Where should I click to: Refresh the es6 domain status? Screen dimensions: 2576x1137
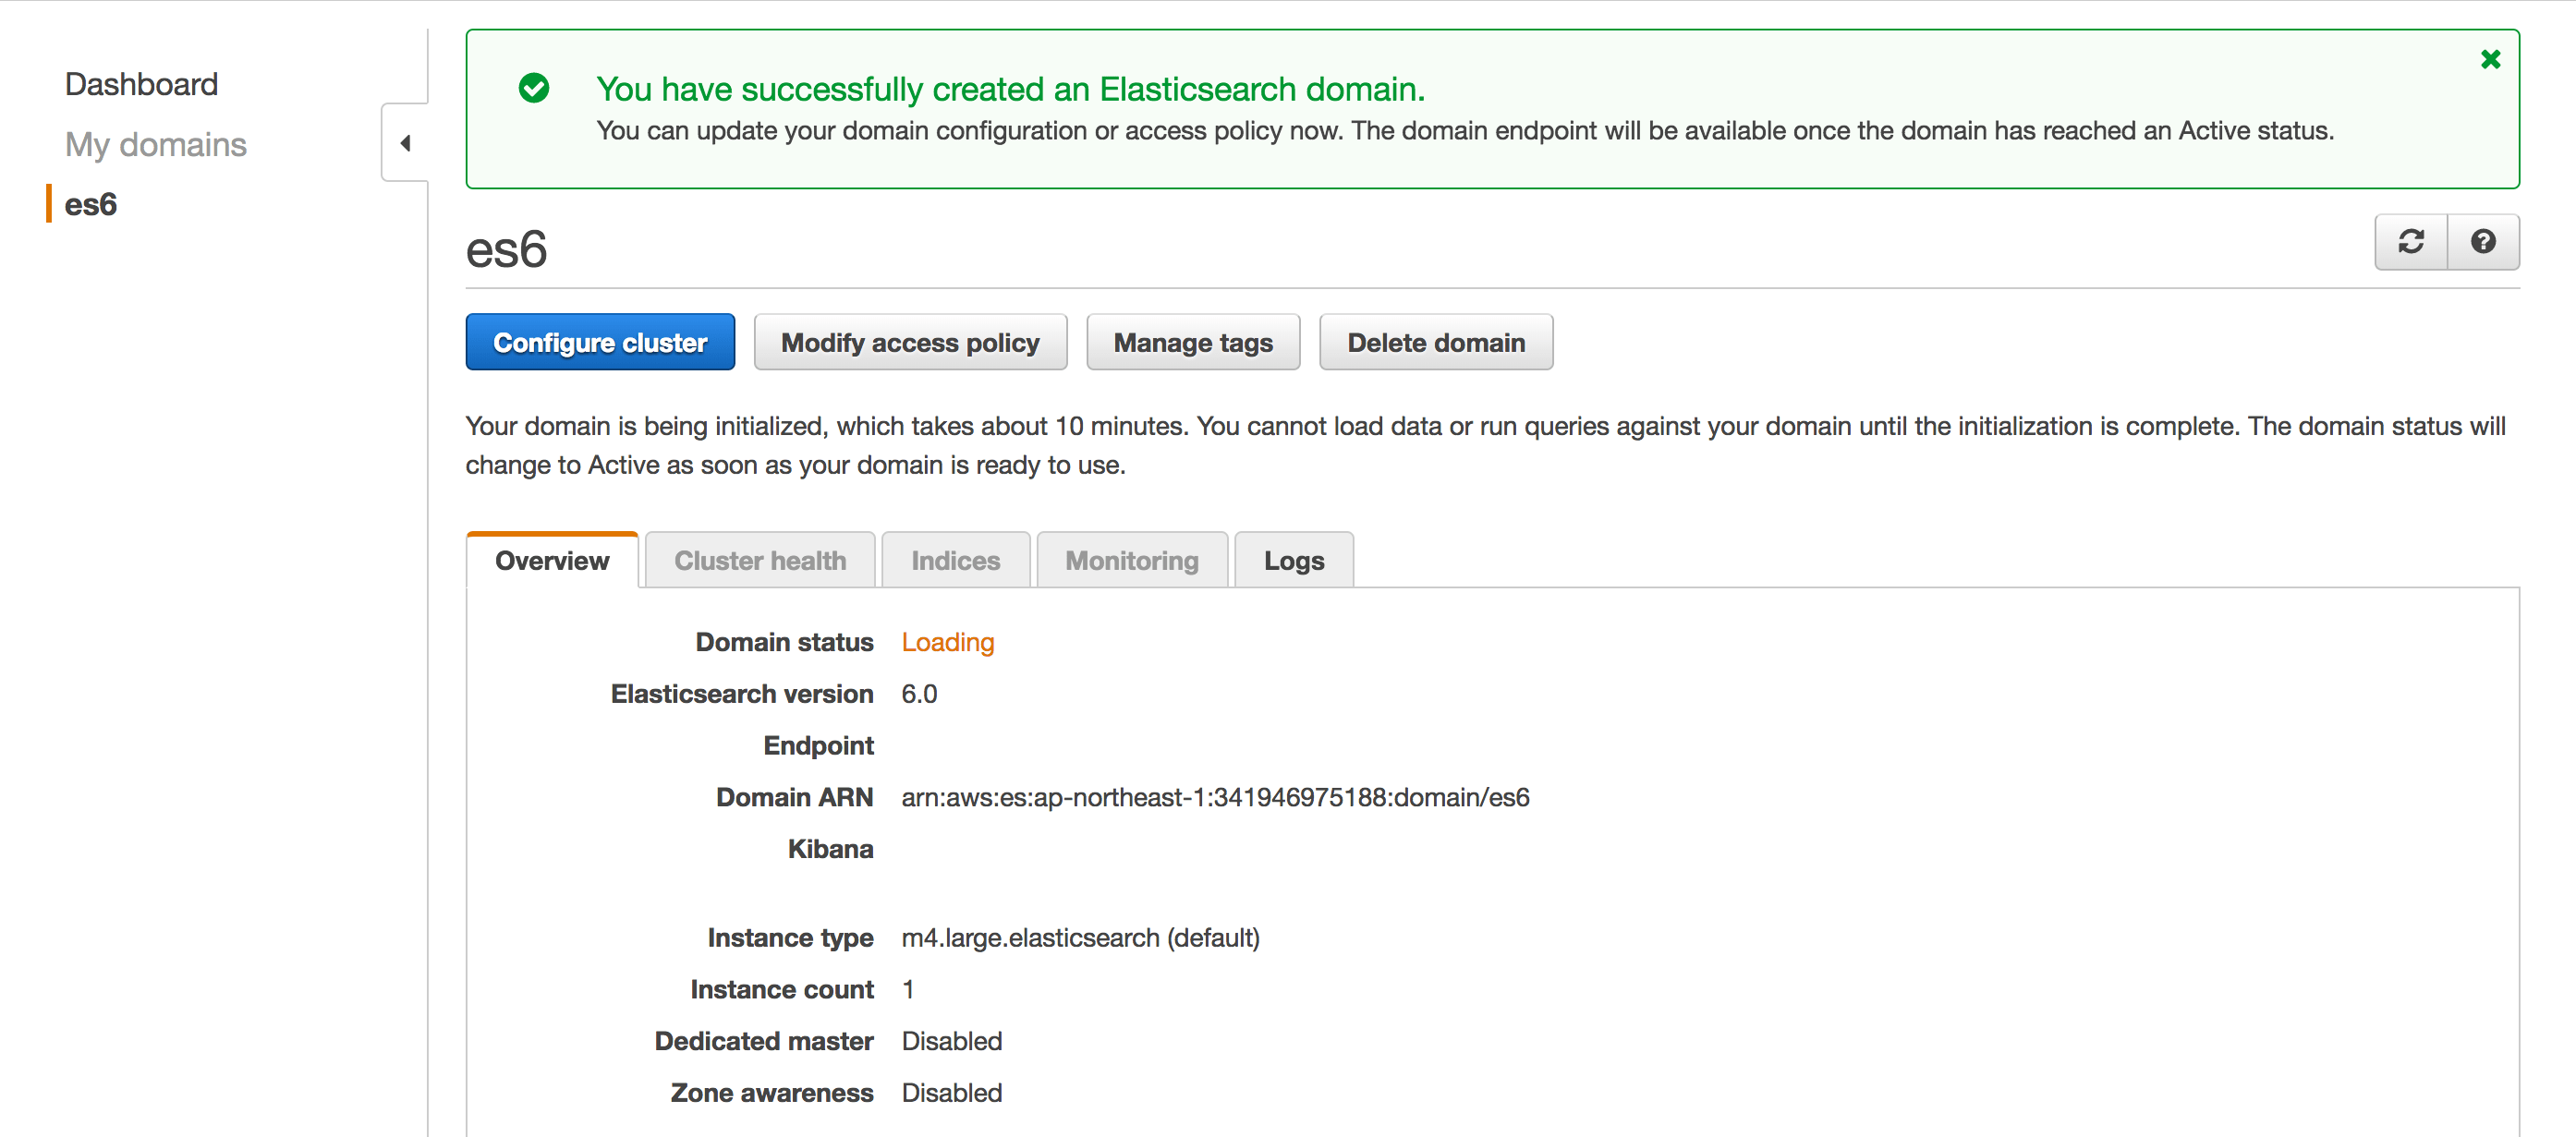point(2411,241)
